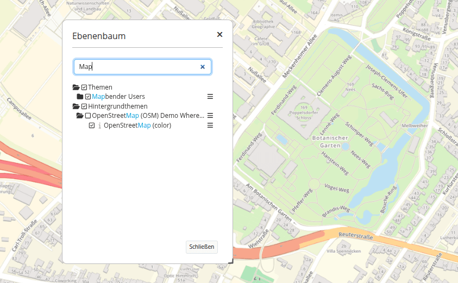Viewport: 458px width, 283px height.
Task: Uncheck the OpenStreetMap (color) layer checkbox
Action: (x=92, y=125)
